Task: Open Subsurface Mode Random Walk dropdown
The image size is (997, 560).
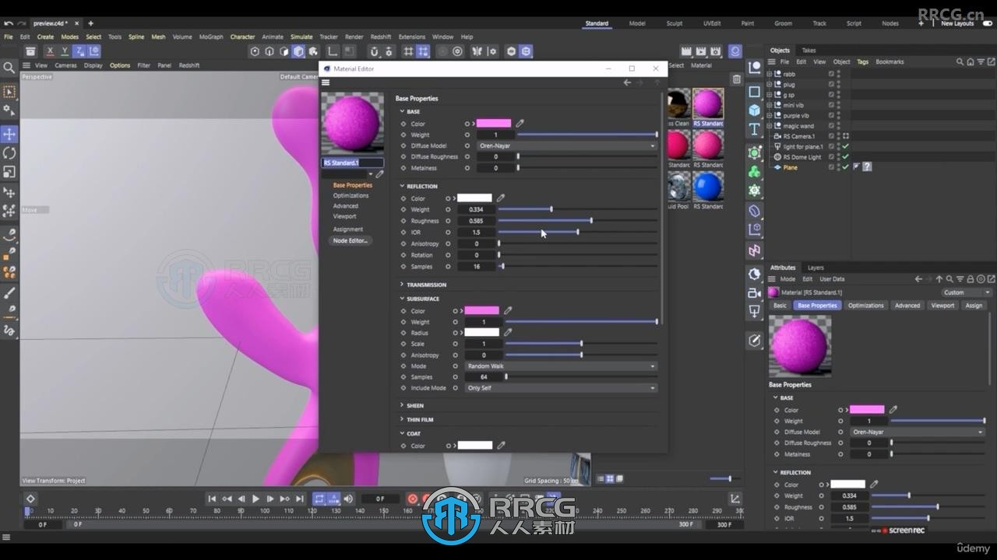Action: tap(561, 366)
